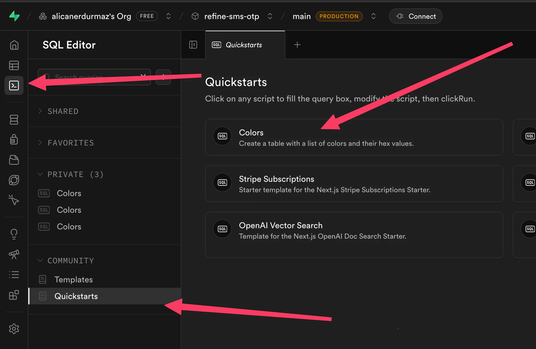Image resolution: width=536 pixels, height=349 pixels.
Task: Expand the FAVORITES section
Action: 71,143
